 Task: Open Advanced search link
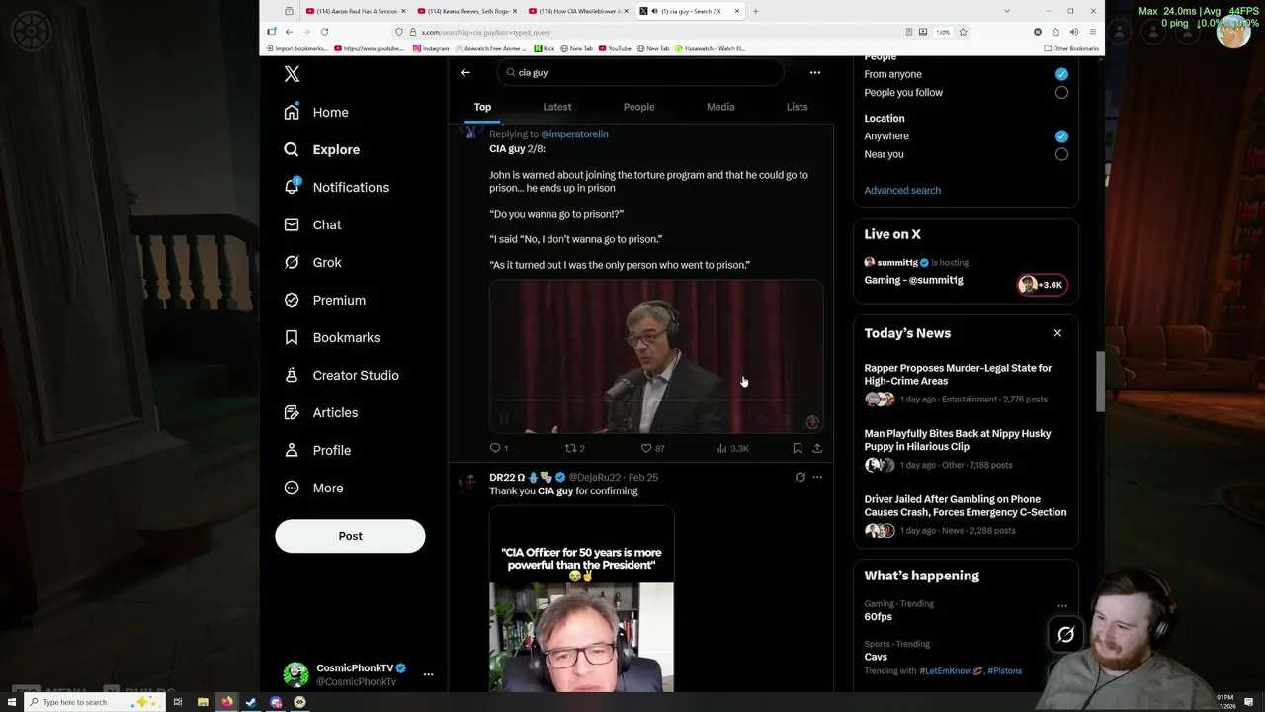pyautogui.click(x=902, y=191)
